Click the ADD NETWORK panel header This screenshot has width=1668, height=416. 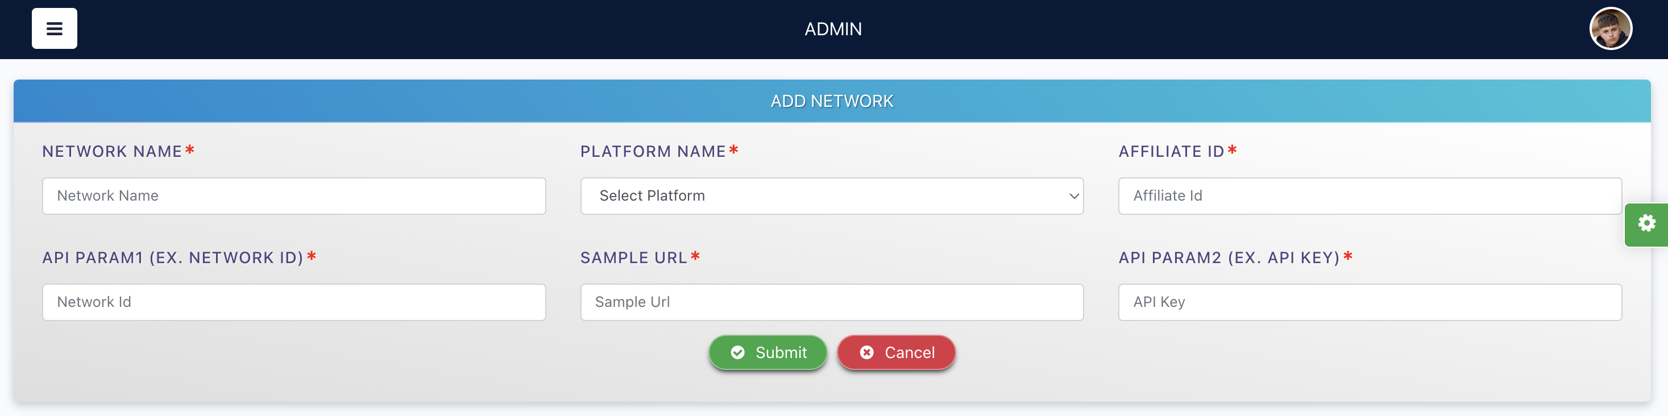click(831, 101)
